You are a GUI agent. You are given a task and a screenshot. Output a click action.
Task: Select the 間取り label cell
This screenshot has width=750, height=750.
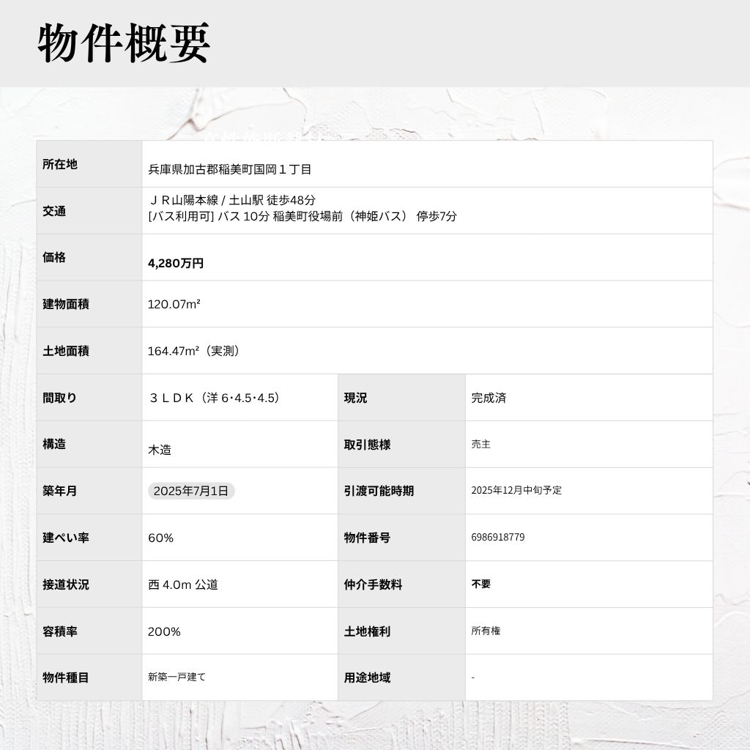click(x=89, y=398)
